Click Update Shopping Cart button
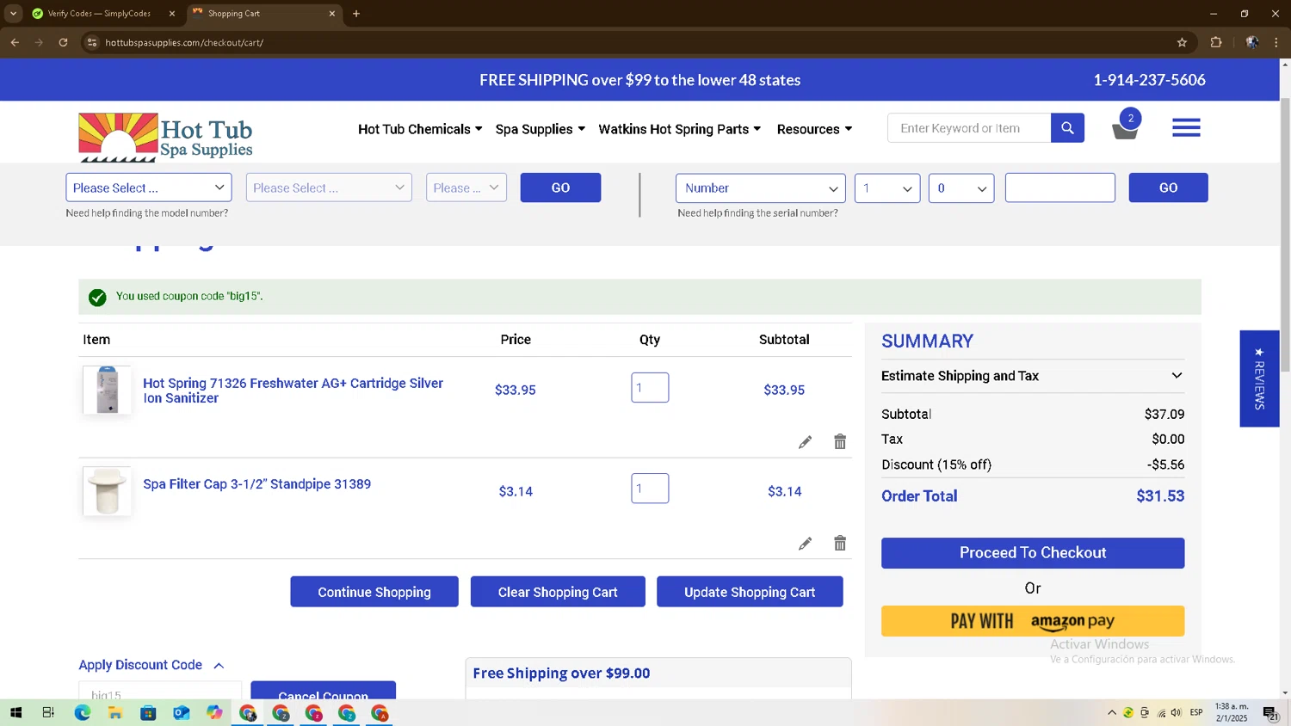This screenshot has height=726, width=1291. [750, 592]
